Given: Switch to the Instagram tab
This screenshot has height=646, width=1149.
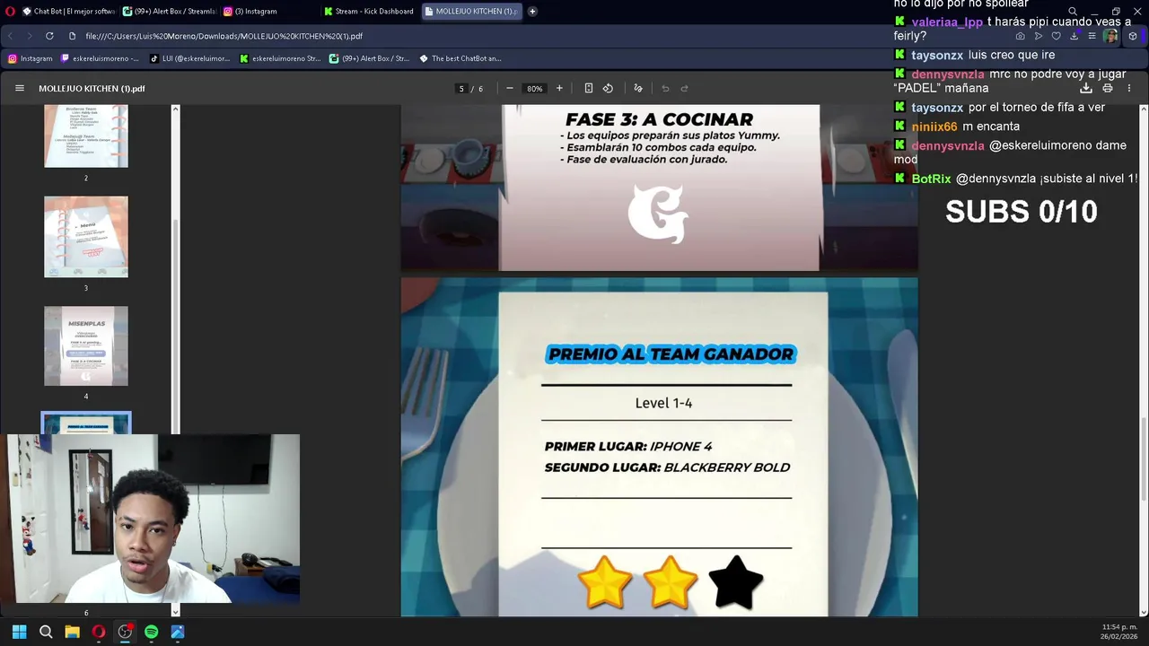Looking at the screenshot, I should click(269, 11).
